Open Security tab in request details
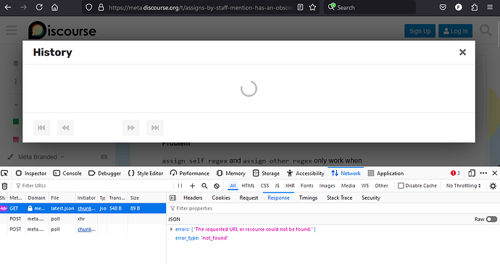The height and width of the screenshot is (264, 500). [x=371, y=197]
